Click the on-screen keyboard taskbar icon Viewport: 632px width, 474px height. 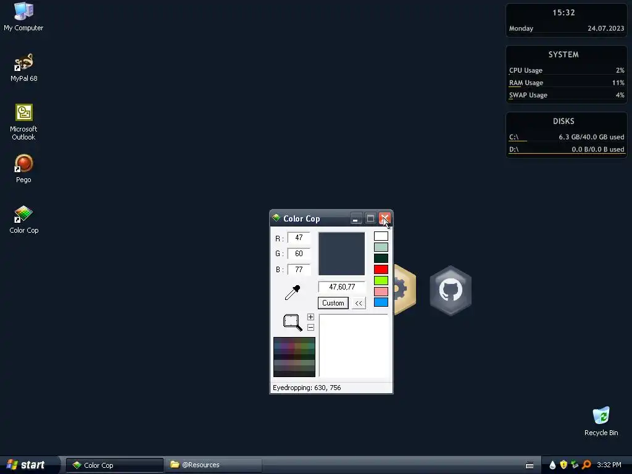pyautogui.click(x=530, y=465)
